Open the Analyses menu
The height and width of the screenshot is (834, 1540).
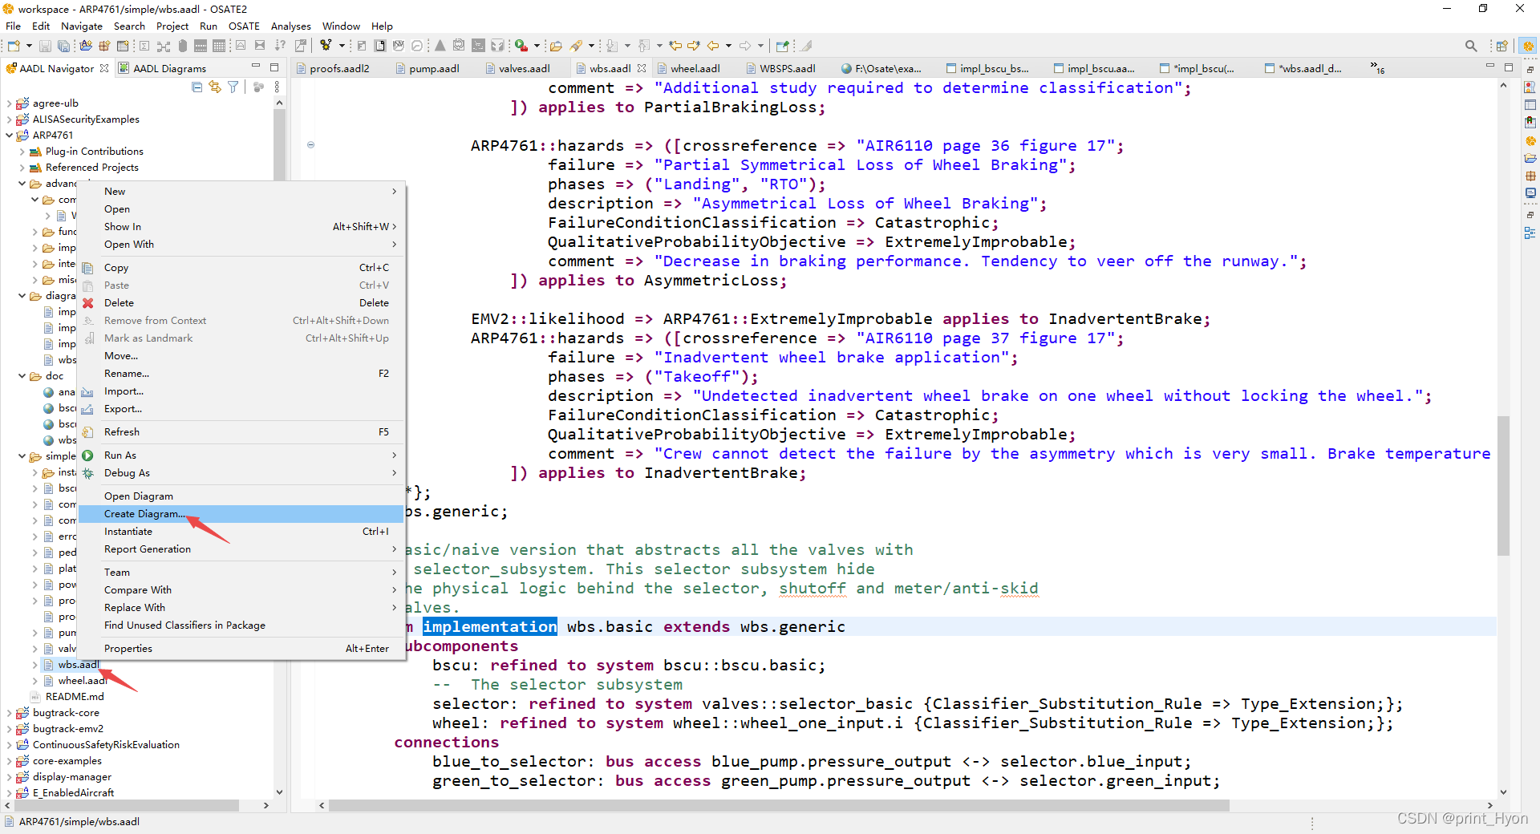coord(290,26)
